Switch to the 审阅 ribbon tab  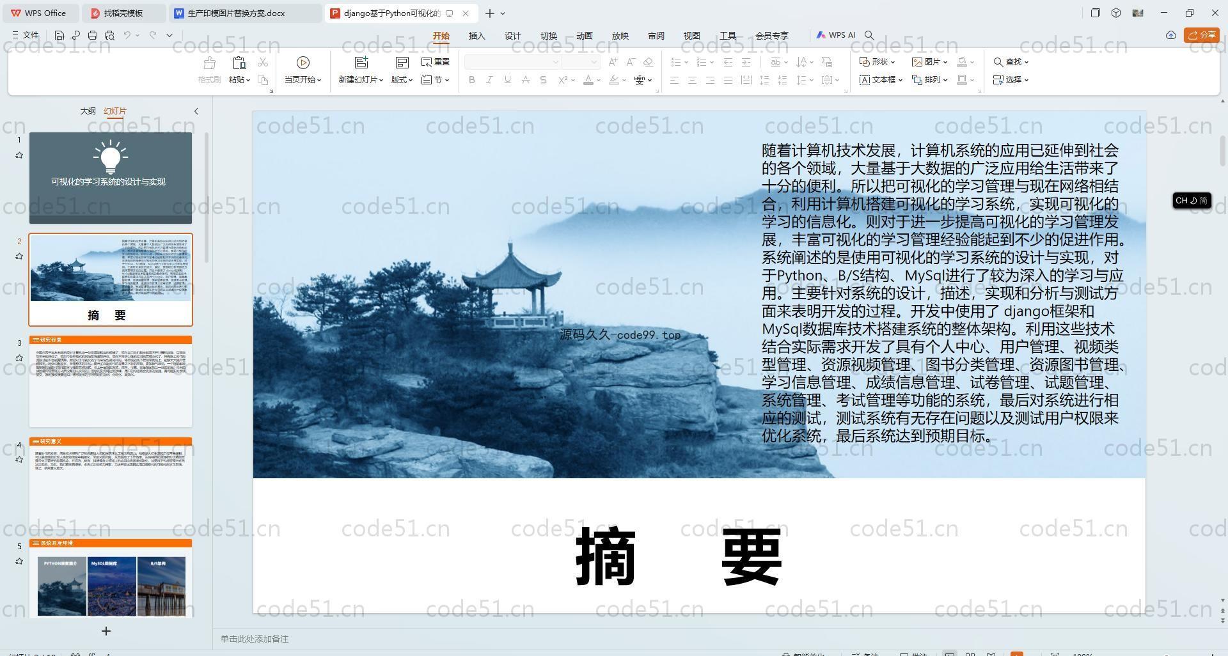656,36
